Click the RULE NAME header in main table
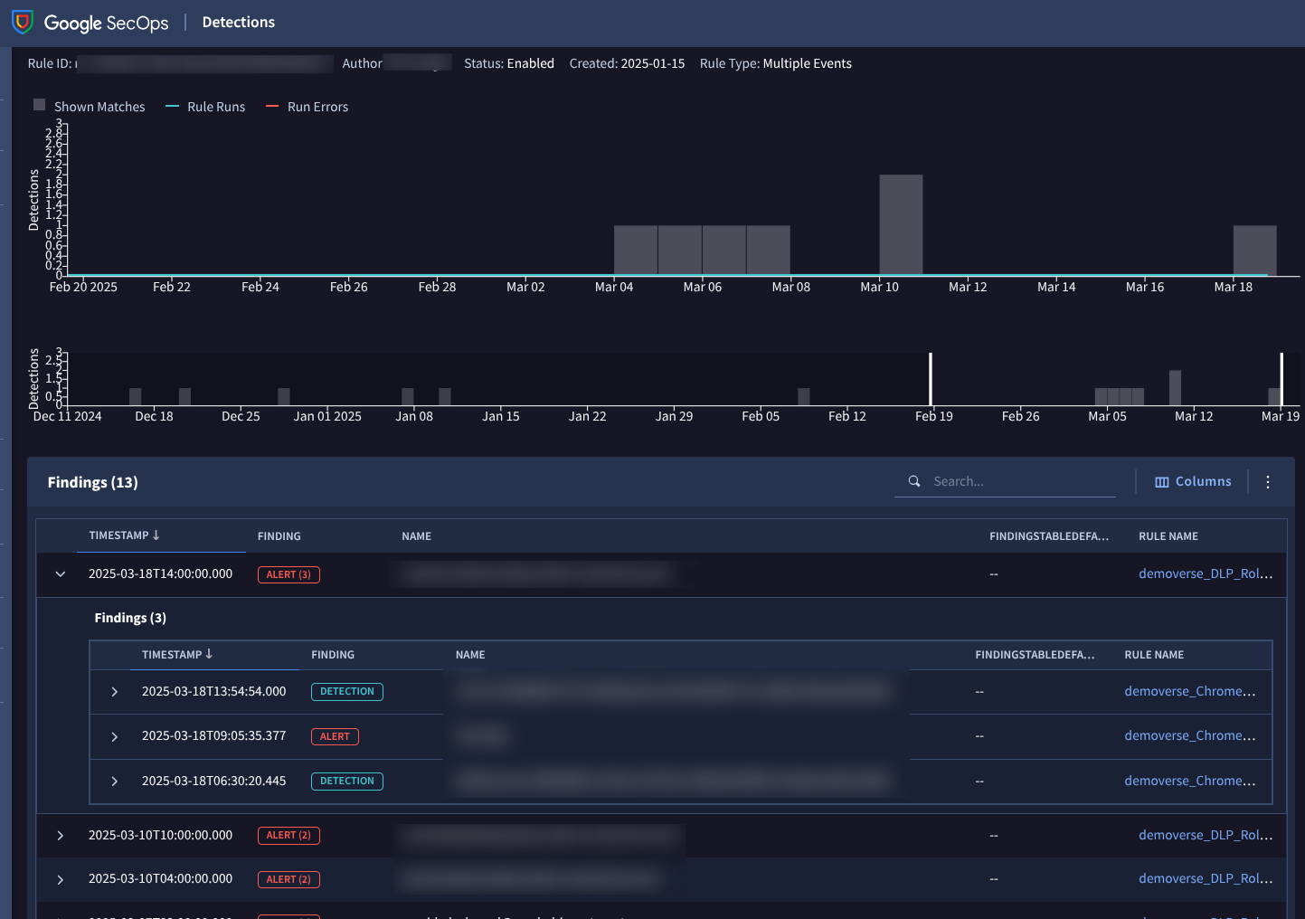This screenshot has height=919, width=1305. pos(1168,536)
